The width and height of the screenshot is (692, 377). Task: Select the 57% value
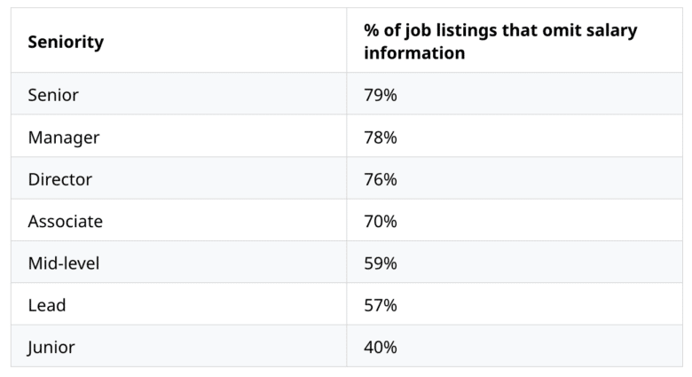pos(381,306)
